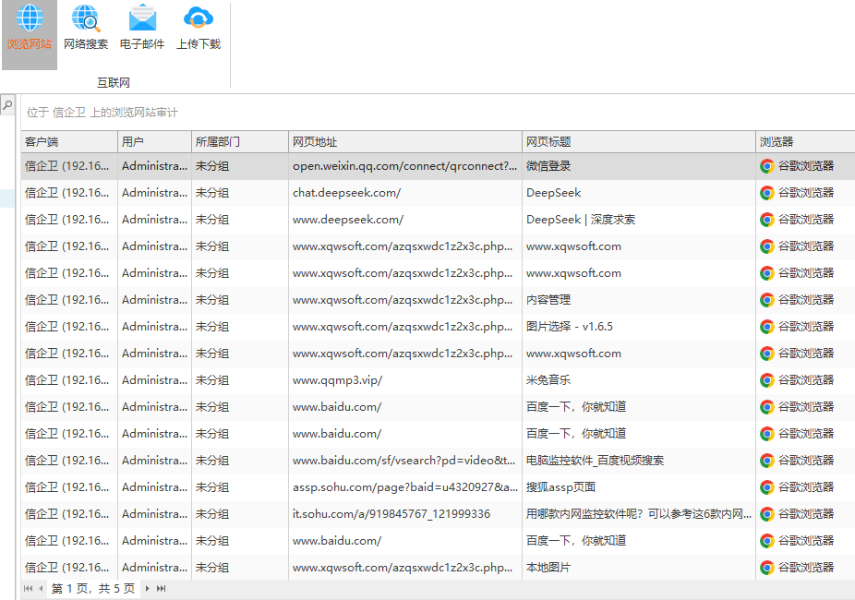Image resolution: width=855 pixels, height=600 pixels.
Task: Go to previous page of results
Action: coord(41,589)
